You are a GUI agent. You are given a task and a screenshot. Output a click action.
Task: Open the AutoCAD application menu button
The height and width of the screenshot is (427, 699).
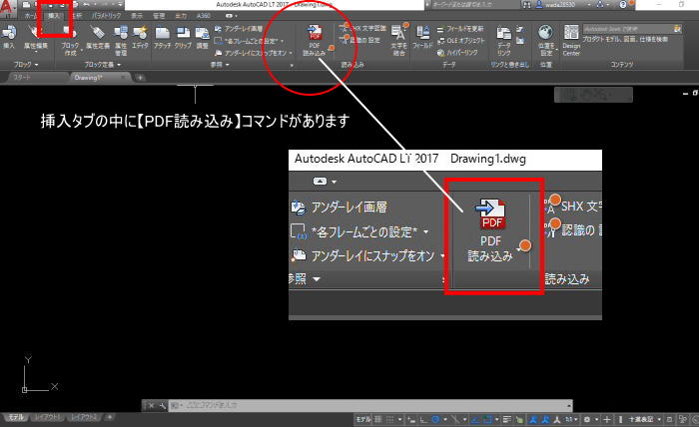coord(6,8)
